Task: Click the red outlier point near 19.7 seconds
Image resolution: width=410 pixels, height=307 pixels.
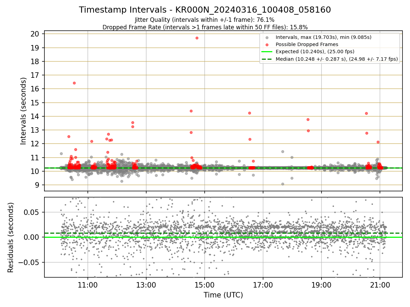Action: [197, 38]
